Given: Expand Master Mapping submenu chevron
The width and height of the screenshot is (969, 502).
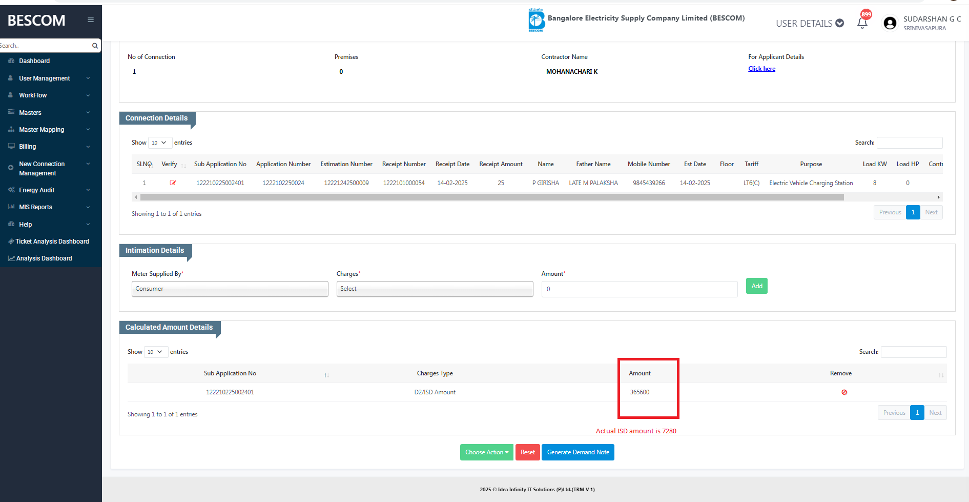Looking at the screenshot, I should (88, 129).
